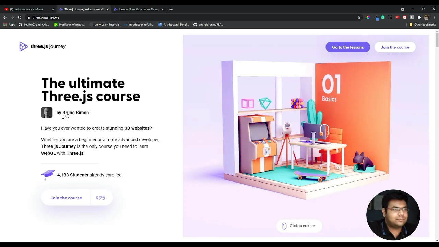The height and width of the screenshot is (247, 439).
Task: Open the Unity Learn Tutorials bookmark
Action: coord(104,25)
